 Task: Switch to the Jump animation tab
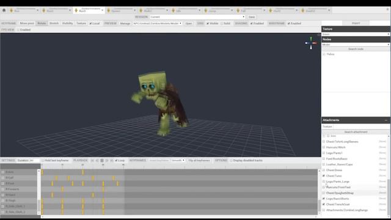pyautogui.click(x=218, y=10)
